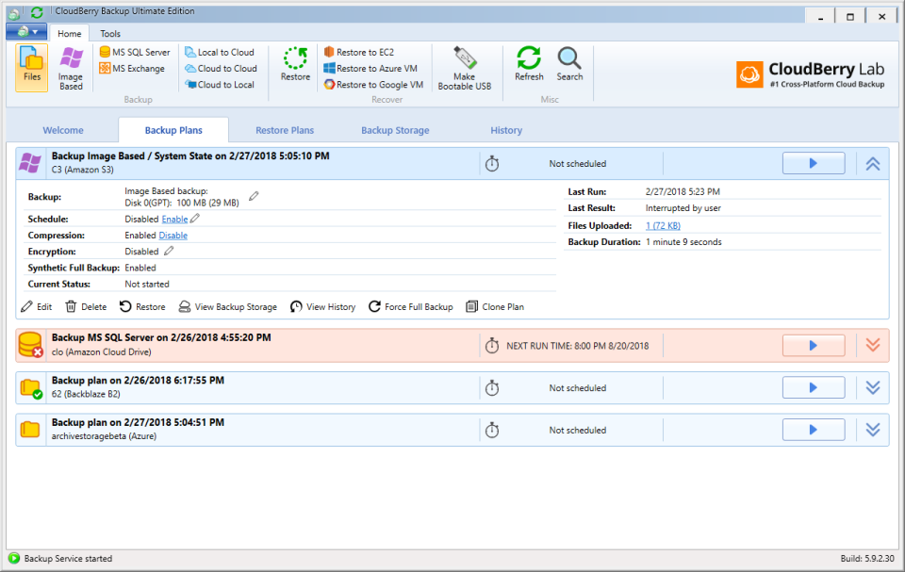905x572 pixels.
Task: Open the Search tool
Action: pos(569,65)
